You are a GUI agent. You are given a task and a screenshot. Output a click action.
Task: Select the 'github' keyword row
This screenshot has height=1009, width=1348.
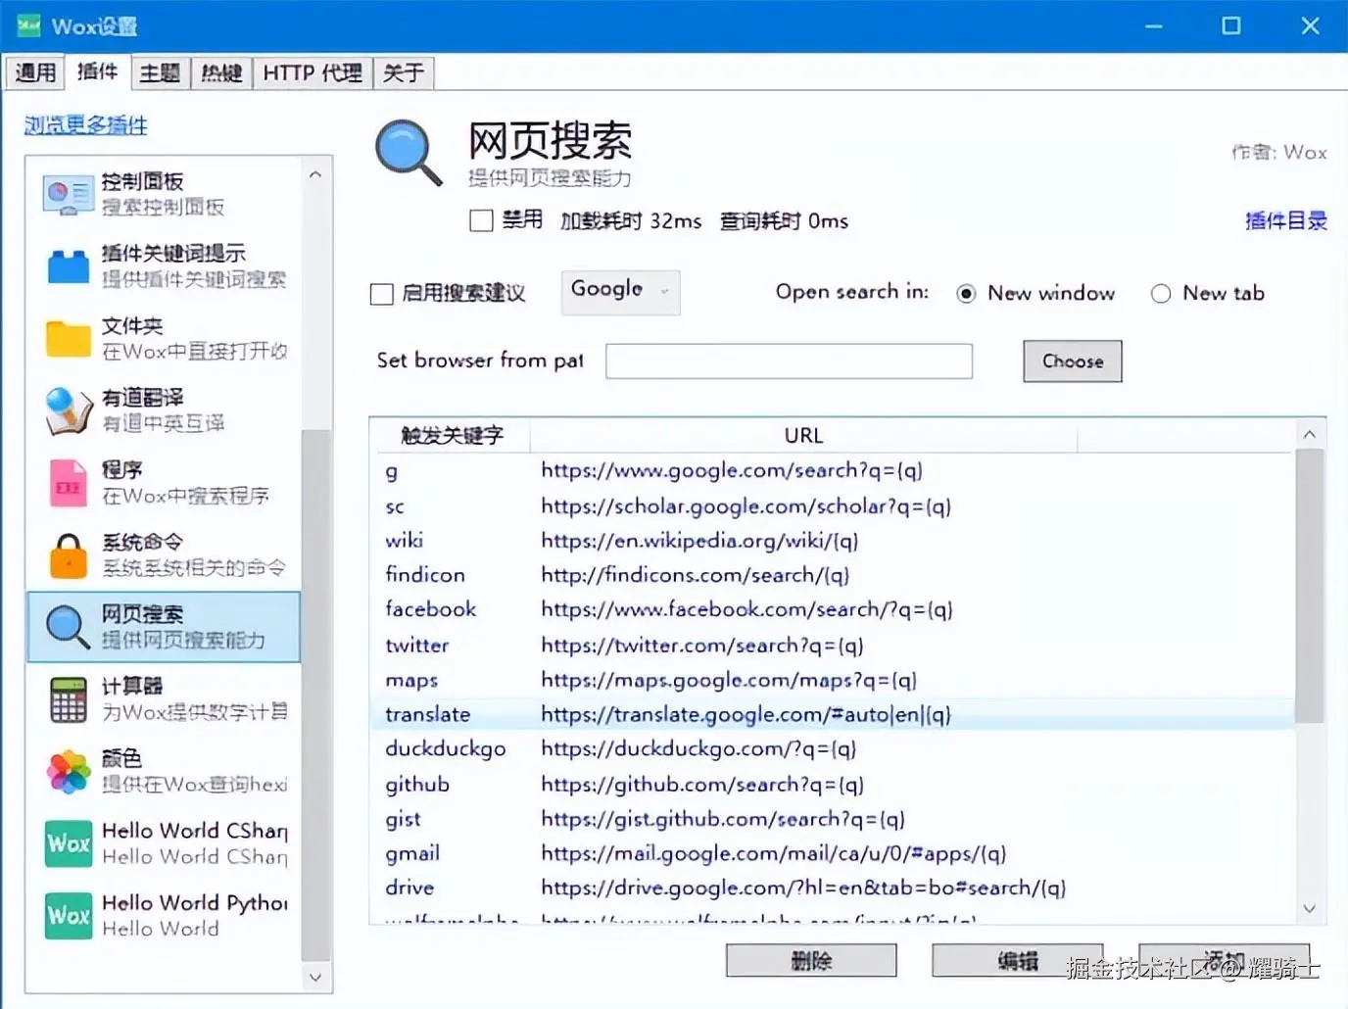click(833, 785)
